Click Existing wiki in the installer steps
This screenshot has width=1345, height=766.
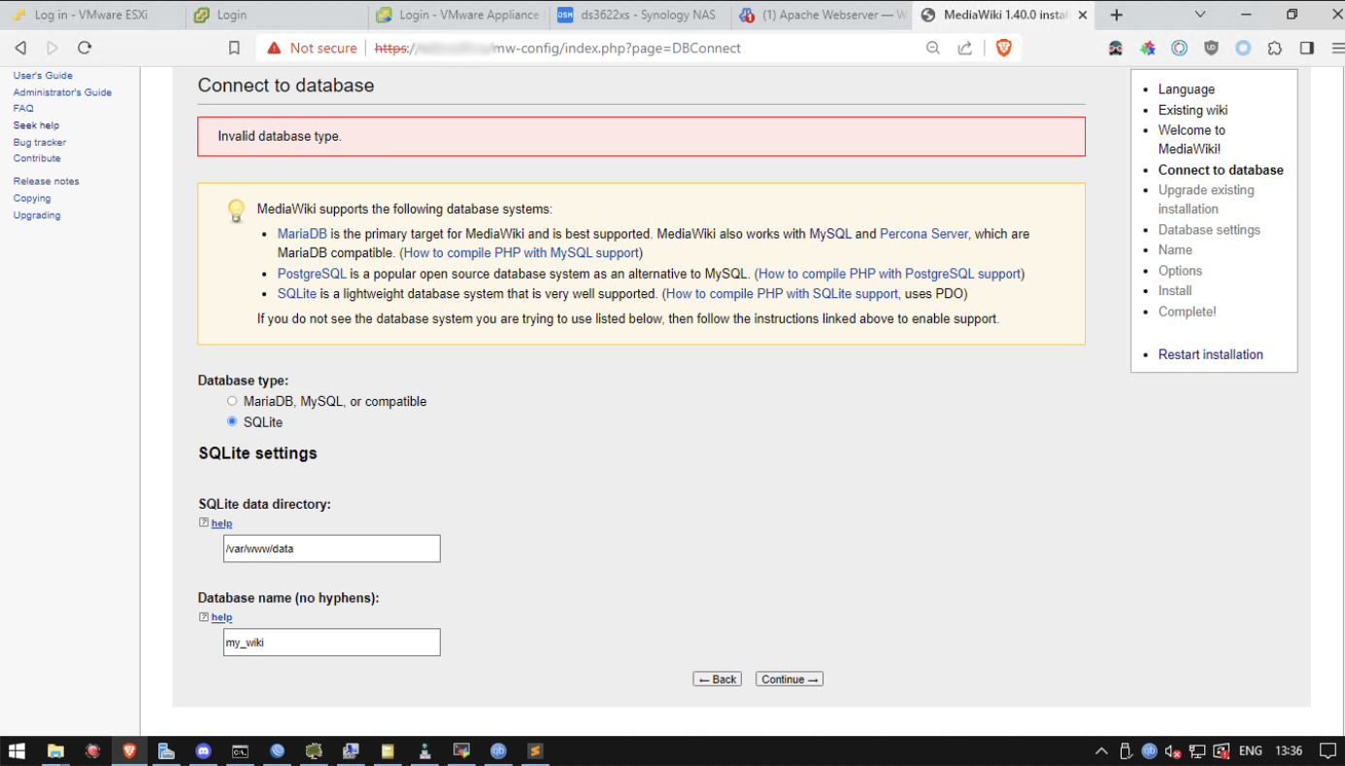click(x=1193, y=110)
